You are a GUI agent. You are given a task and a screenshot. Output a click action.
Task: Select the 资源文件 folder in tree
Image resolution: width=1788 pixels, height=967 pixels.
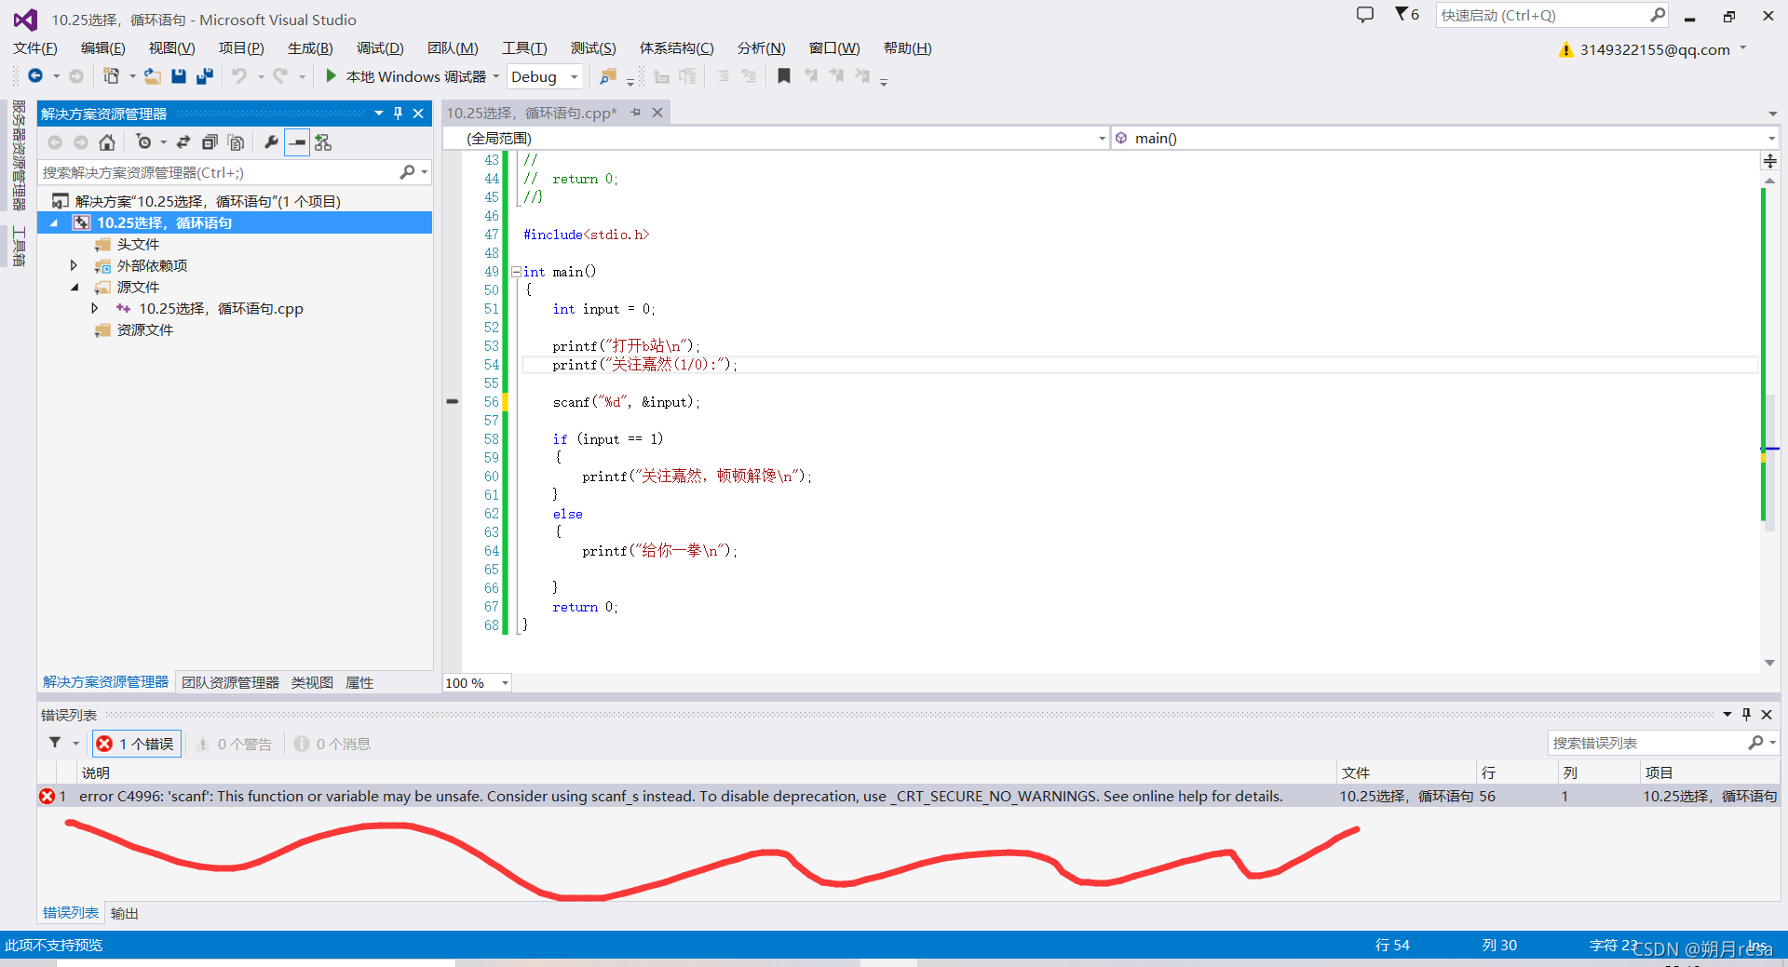coord(144,330)
